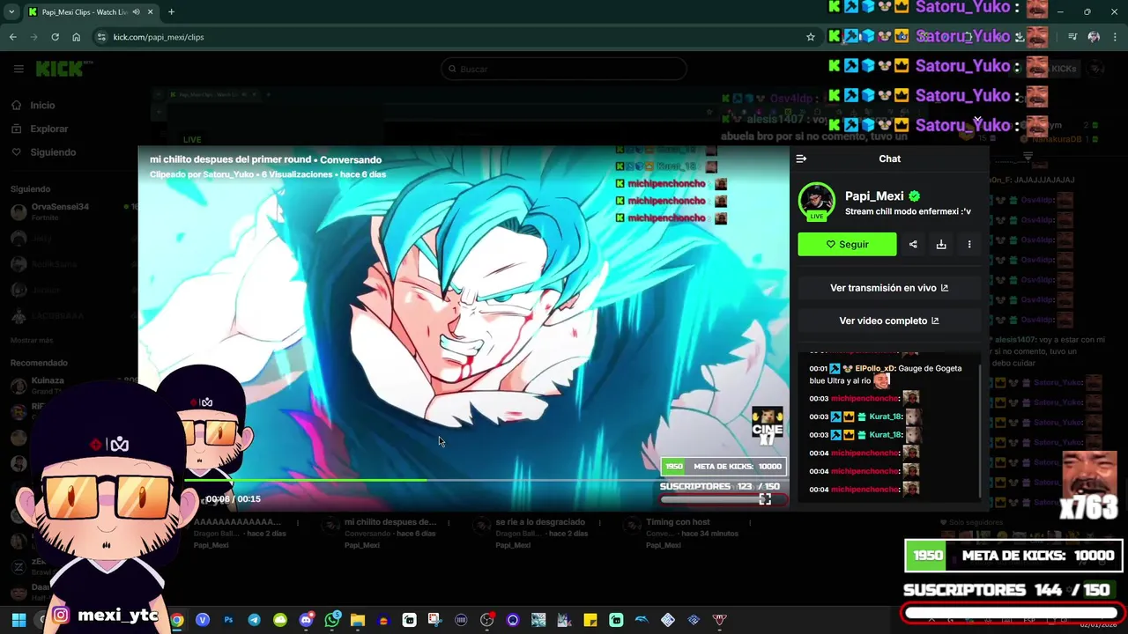Image resolution: width=1128 pixels, height=634 pixels.
Task: Bookmark this page with the star icon
Action: pyautogui.click(x=811, y=37)
